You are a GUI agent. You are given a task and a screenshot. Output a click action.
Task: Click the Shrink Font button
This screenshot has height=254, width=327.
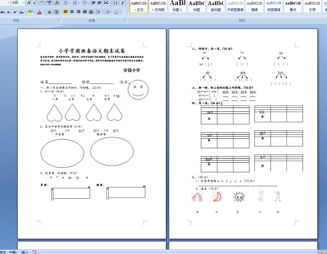tap(35, 3)
